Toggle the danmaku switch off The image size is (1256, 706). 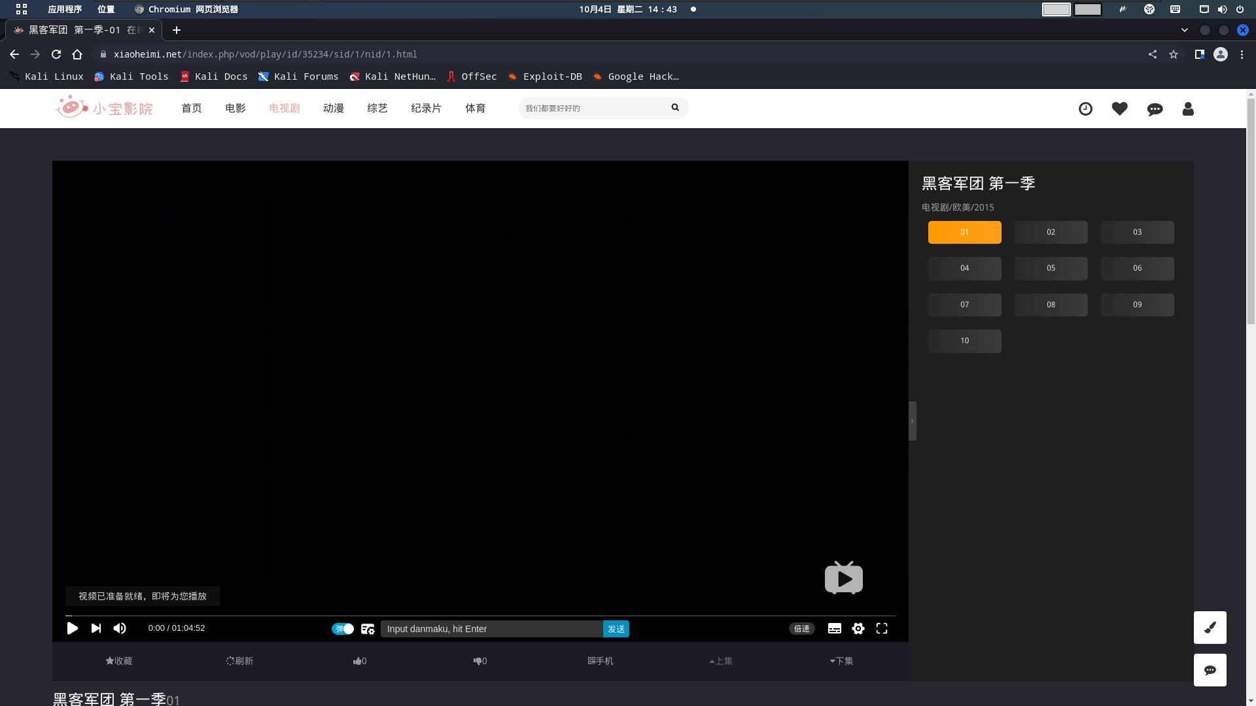click(x=343, y=629)
